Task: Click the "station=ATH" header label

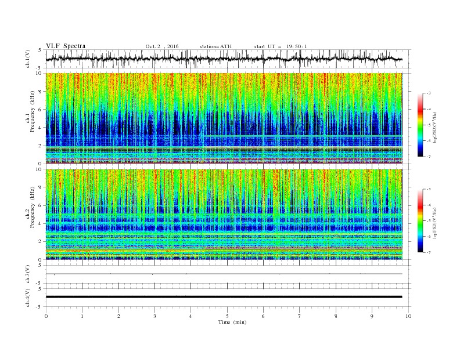Action: pos(215,46)
